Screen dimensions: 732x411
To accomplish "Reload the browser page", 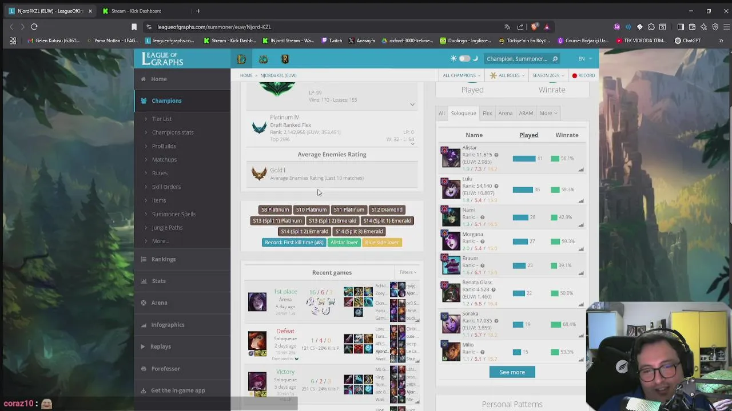I will [34, 27].
